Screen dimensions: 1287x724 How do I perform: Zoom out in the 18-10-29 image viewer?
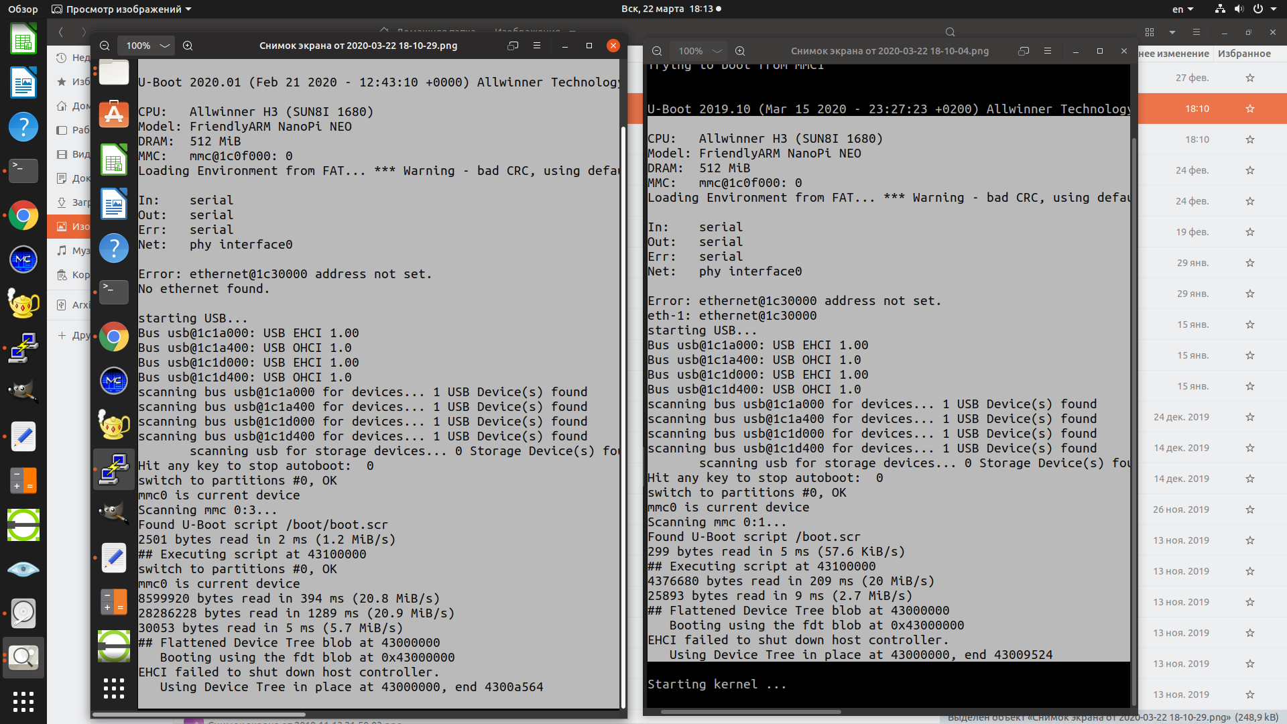[x=105, y=46]
